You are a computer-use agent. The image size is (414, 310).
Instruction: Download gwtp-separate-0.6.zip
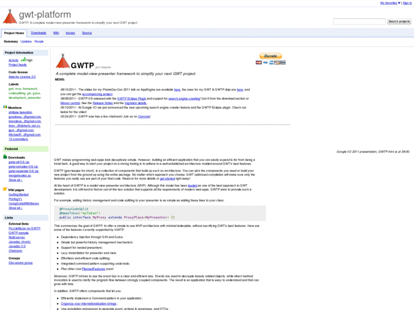tap(23, 171)
